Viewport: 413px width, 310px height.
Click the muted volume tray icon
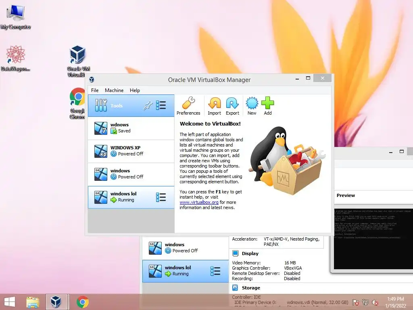[x=375, y=302]
